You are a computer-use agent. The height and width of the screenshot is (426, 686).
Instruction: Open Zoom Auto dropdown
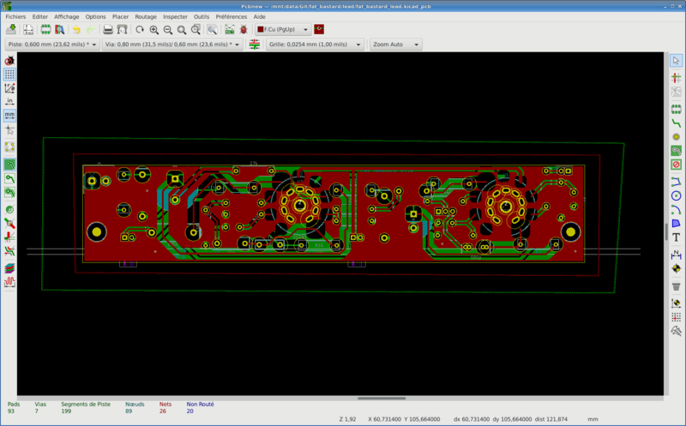(x=396, y=45)
